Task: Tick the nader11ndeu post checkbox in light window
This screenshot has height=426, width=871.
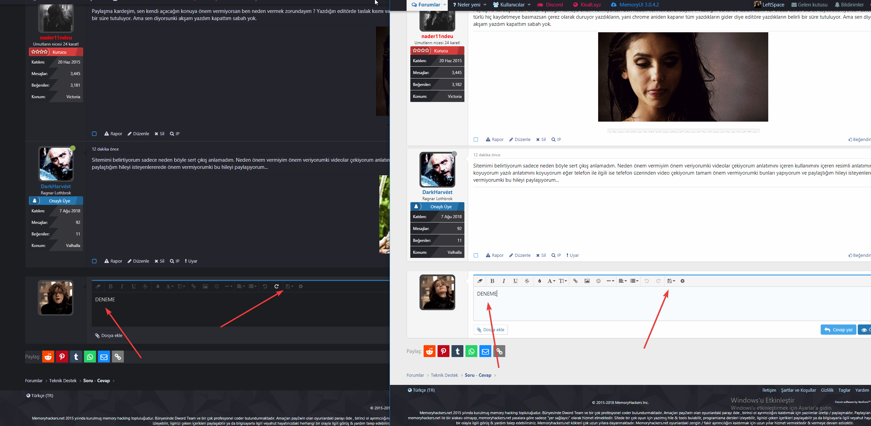Action: [x=476, y=140]
